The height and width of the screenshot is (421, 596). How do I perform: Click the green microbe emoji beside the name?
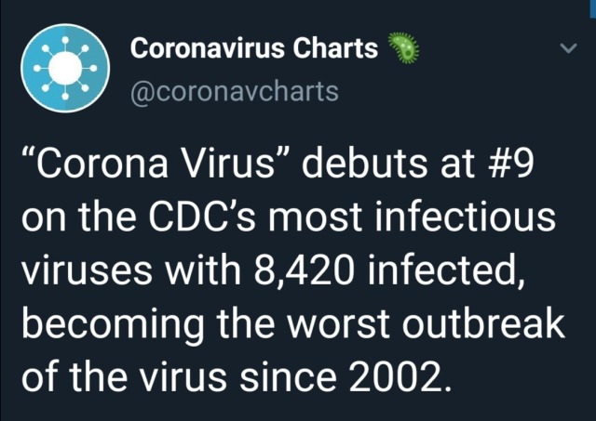pos(397,47)
